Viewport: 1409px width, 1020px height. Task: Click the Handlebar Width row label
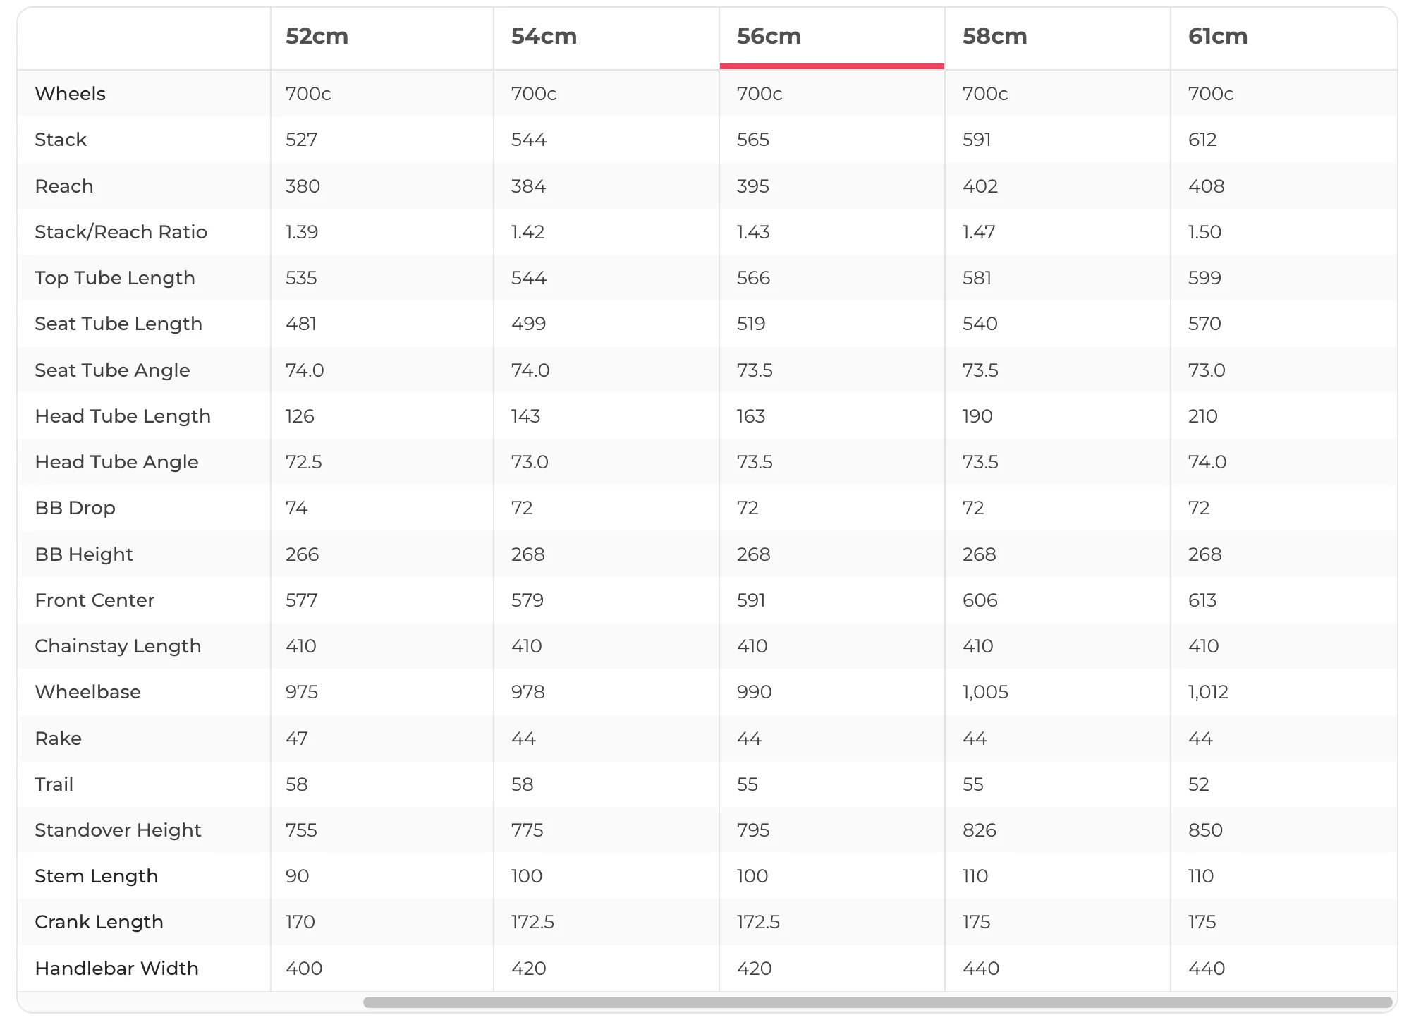coord(116,968)
